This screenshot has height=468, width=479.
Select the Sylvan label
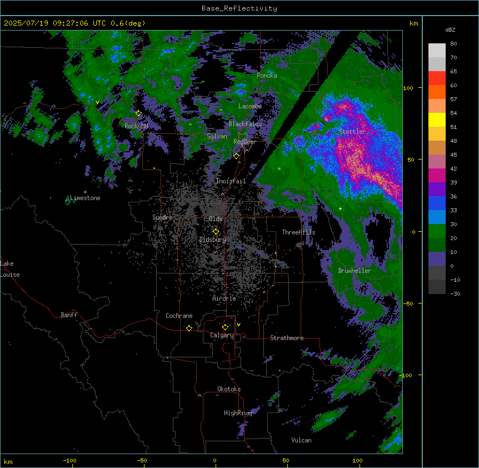pos(217,136)
